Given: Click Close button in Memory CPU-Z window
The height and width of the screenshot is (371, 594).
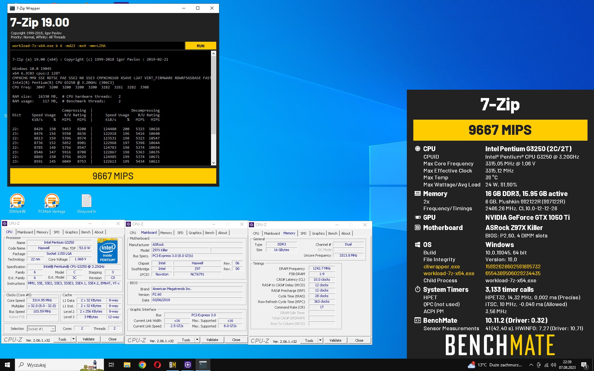Looking at the screenshot, I should click(359, 340).
